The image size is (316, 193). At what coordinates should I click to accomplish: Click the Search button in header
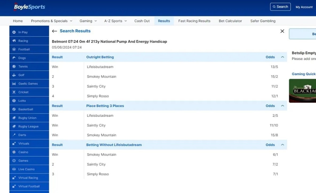pyautogui.click(x=280, y=7)
